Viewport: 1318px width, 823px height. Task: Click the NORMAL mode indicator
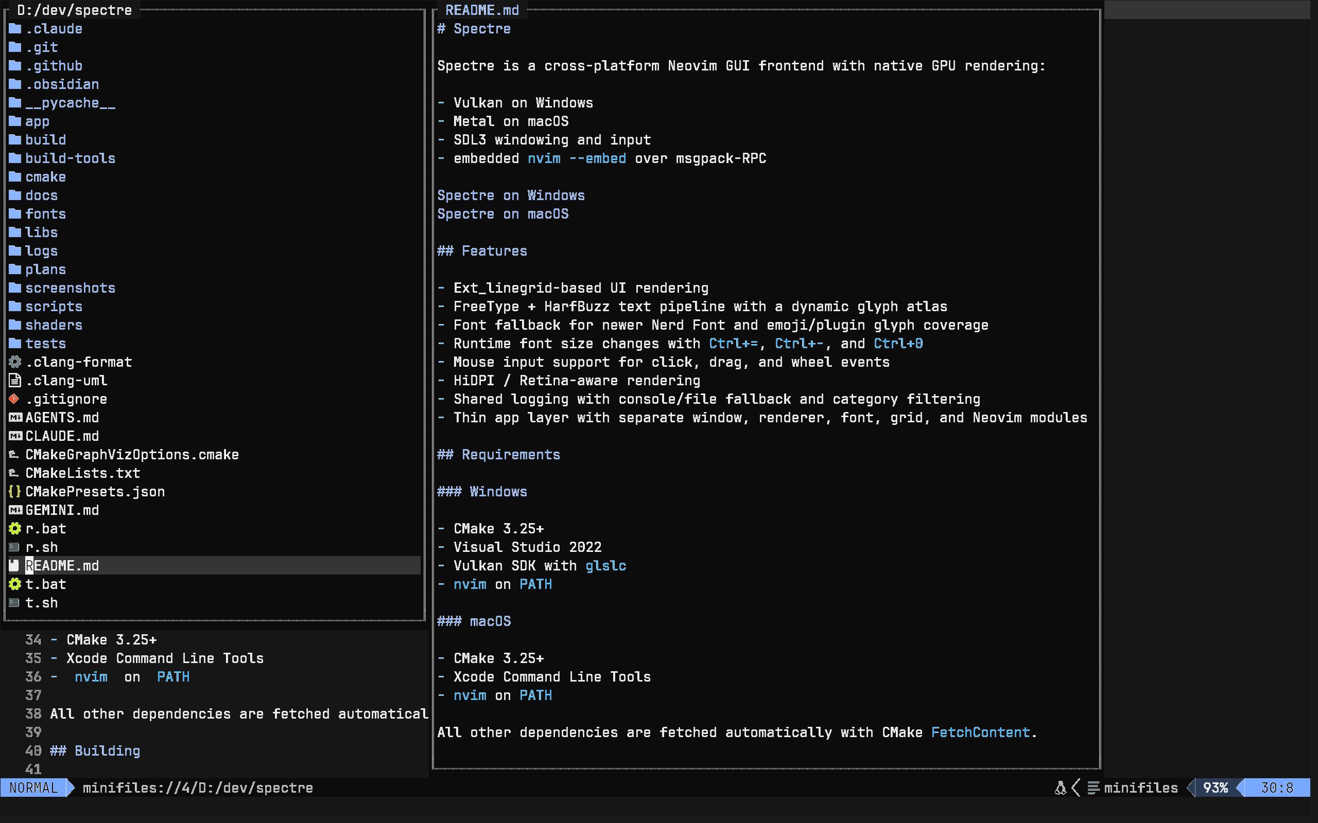click(34, 787)
